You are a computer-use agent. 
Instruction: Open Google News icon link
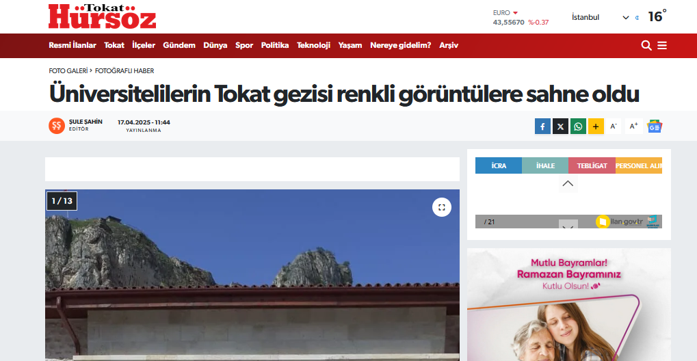coord(655,126)
